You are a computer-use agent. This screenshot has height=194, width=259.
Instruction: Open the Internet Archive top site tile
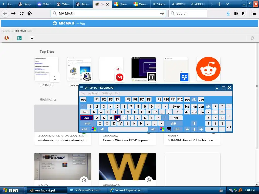[144, 69]
